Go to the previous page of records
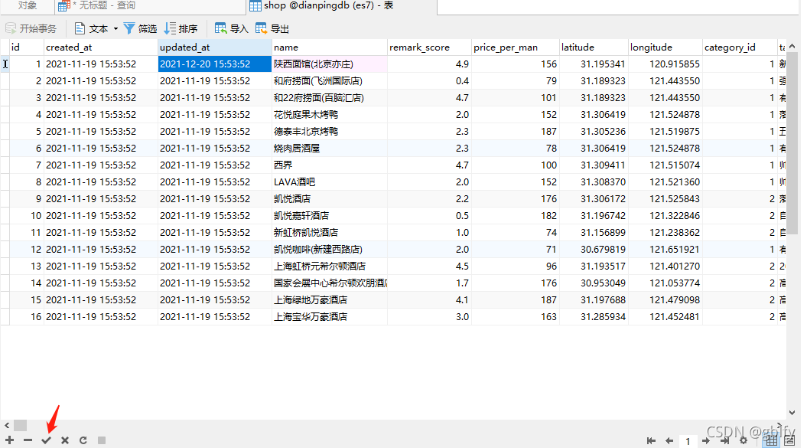The height and width of the screenshot is (448, 807). 669,441
